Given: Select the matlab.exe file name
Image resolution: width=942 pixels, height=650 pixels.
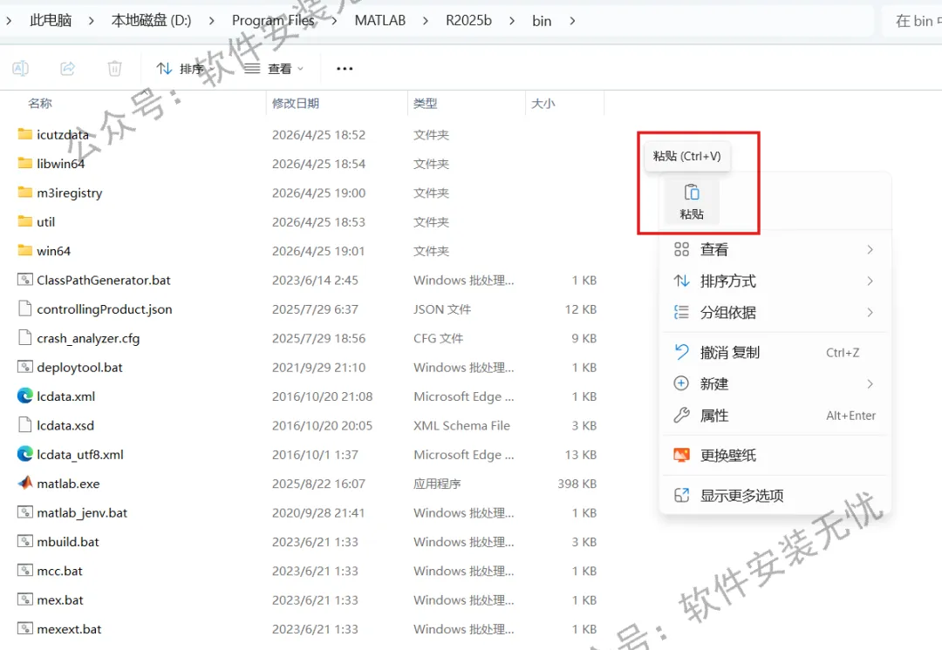Looking at the screenshot, I should coord(68,484).
